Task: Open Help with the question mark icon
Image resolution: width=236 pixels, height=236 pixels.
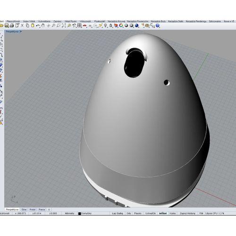Action: coord(158,25)
